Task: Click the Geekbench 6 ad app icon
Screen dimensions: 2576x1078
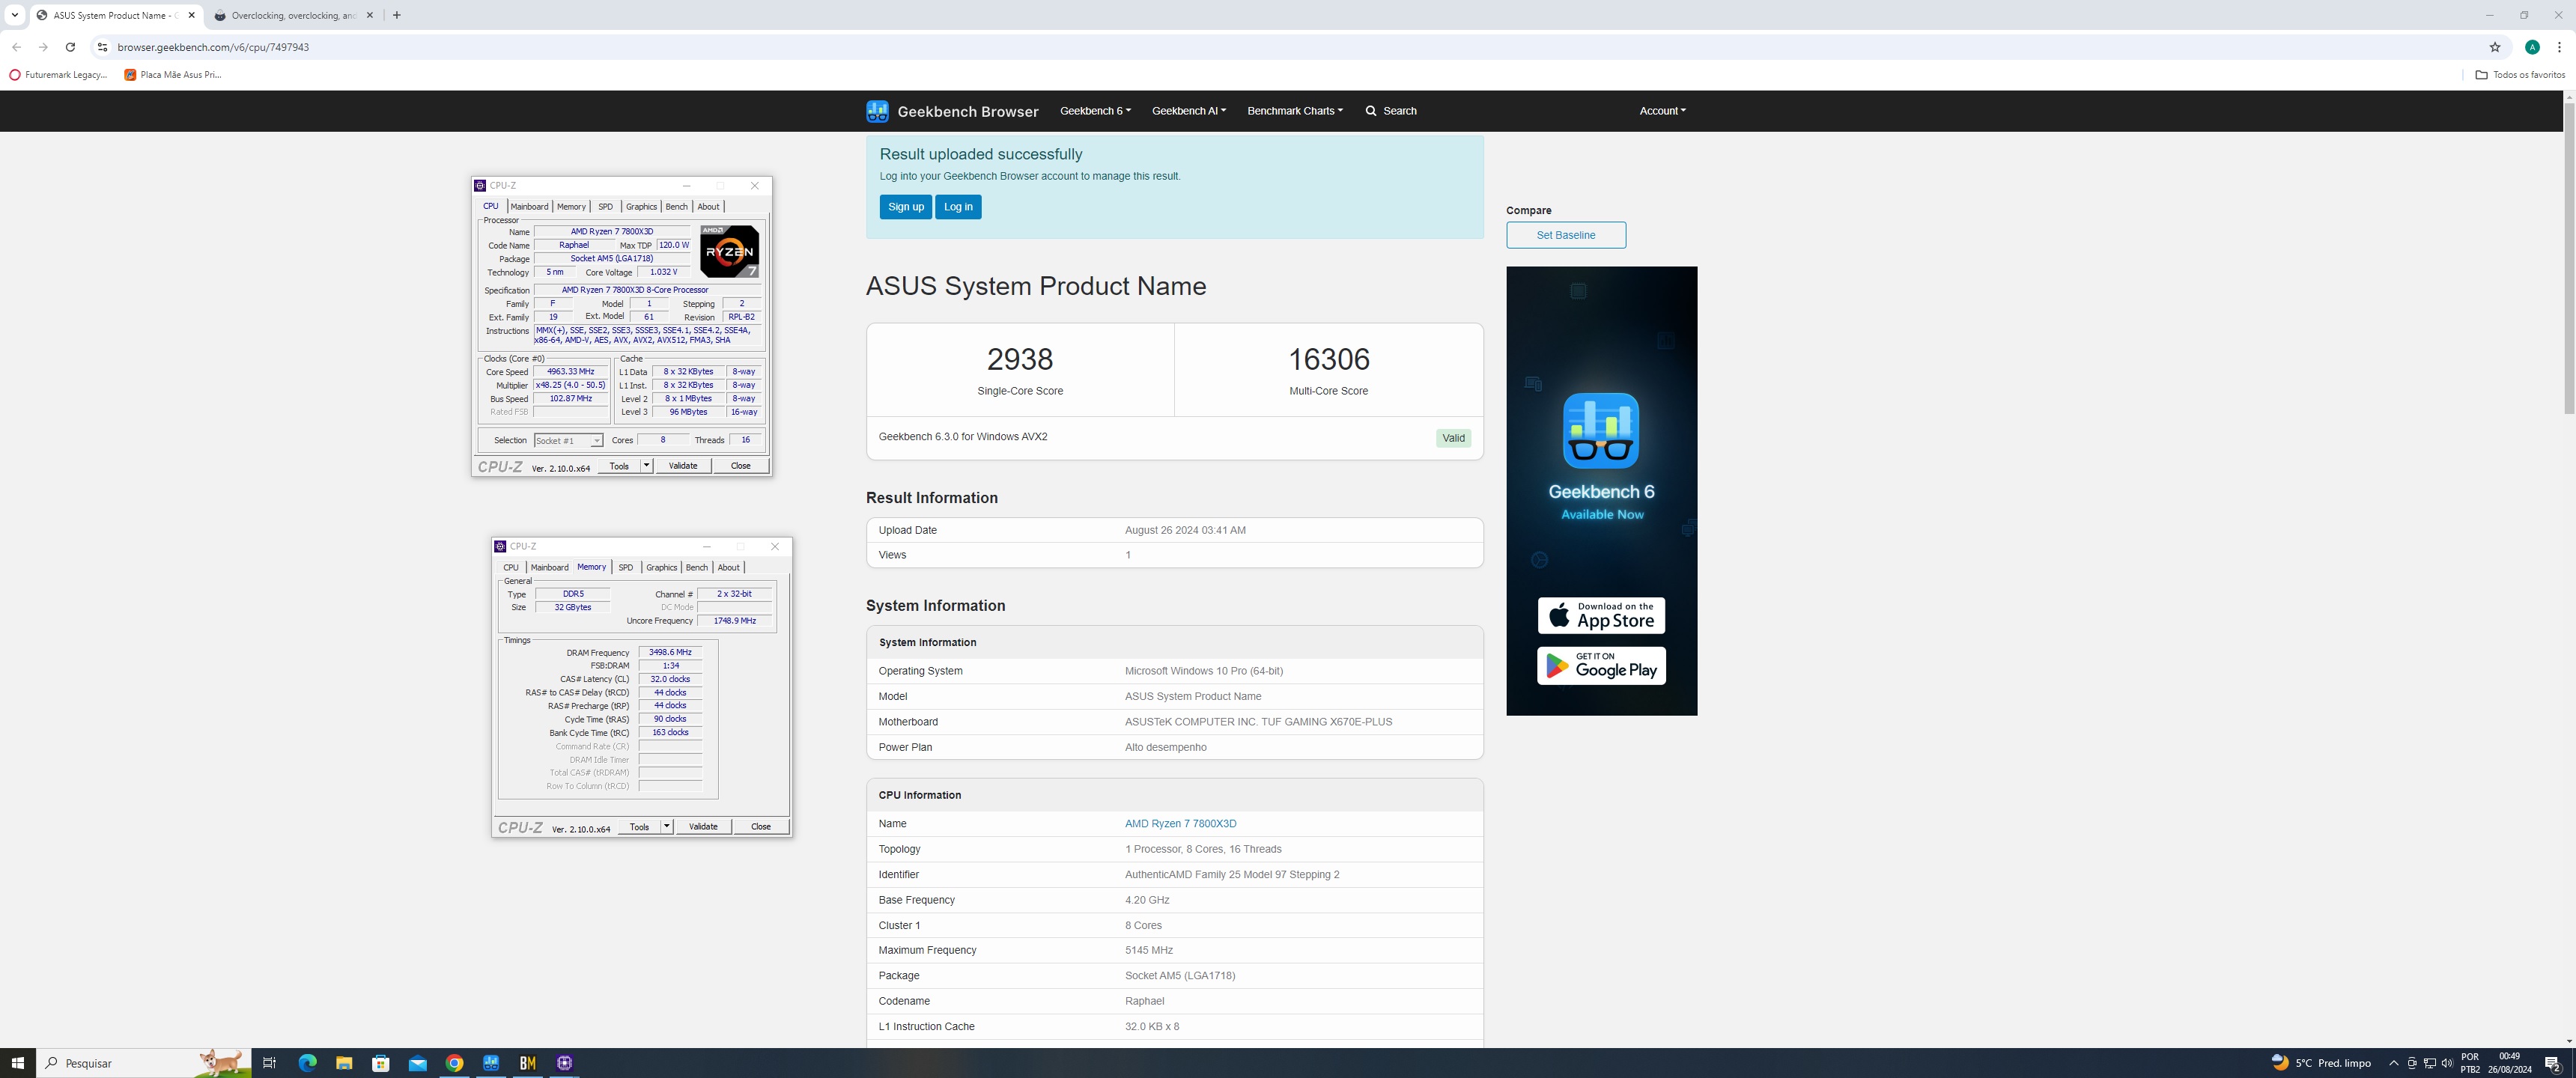Action: click(1601, 431)
